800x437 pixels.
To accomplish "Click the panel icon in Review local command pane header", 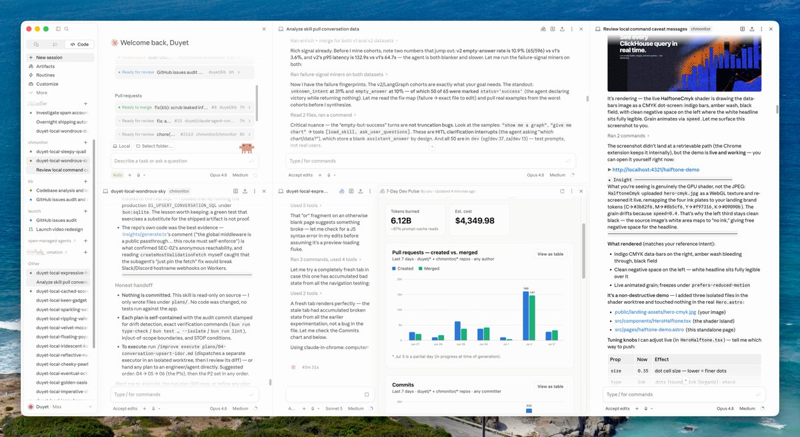I will 743,29.
